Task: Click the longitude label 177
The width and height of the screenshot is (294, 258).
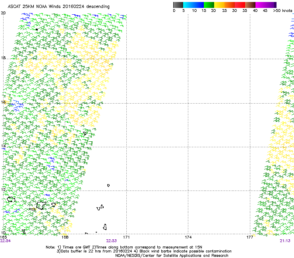Action: 250,237
